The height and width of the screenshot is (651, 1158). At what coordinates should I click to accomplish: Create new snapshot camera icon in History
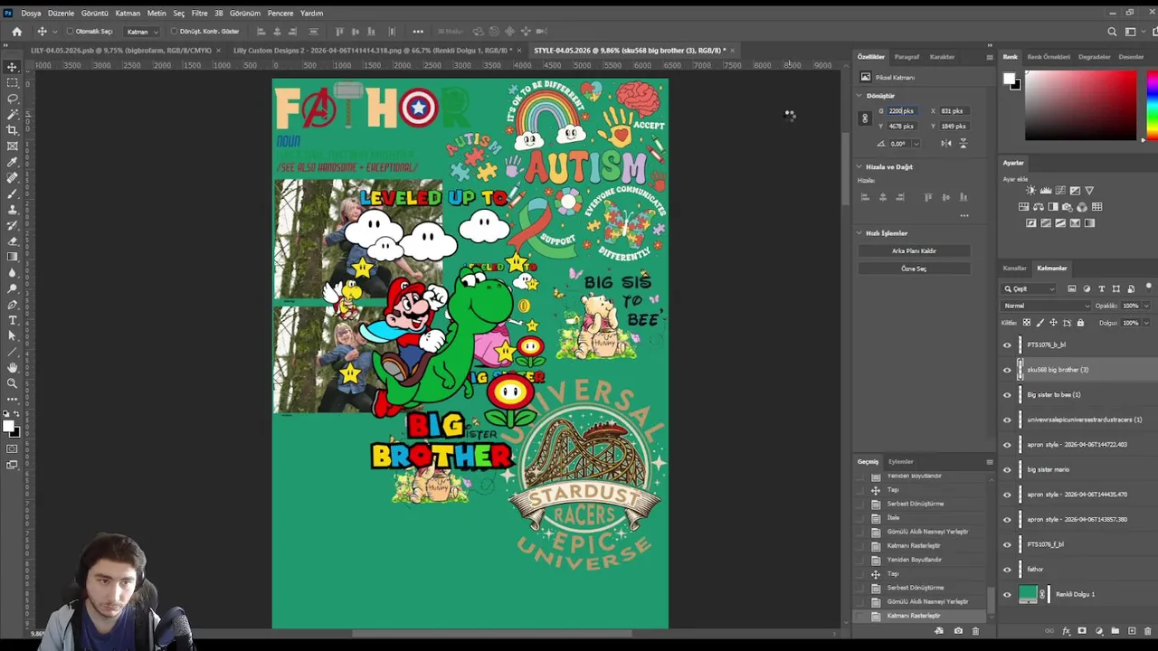click(958, 631)
